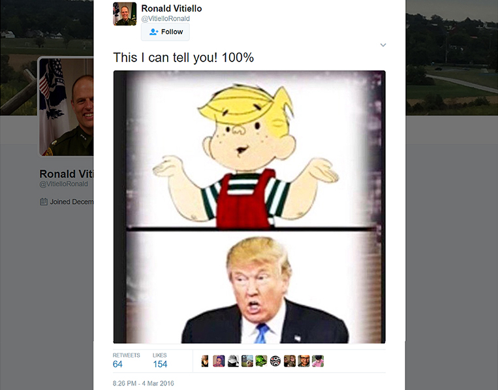Open the tweet's cartoon and photo image
Viewport: 498px width, 390px height.
tap(249, 207)
